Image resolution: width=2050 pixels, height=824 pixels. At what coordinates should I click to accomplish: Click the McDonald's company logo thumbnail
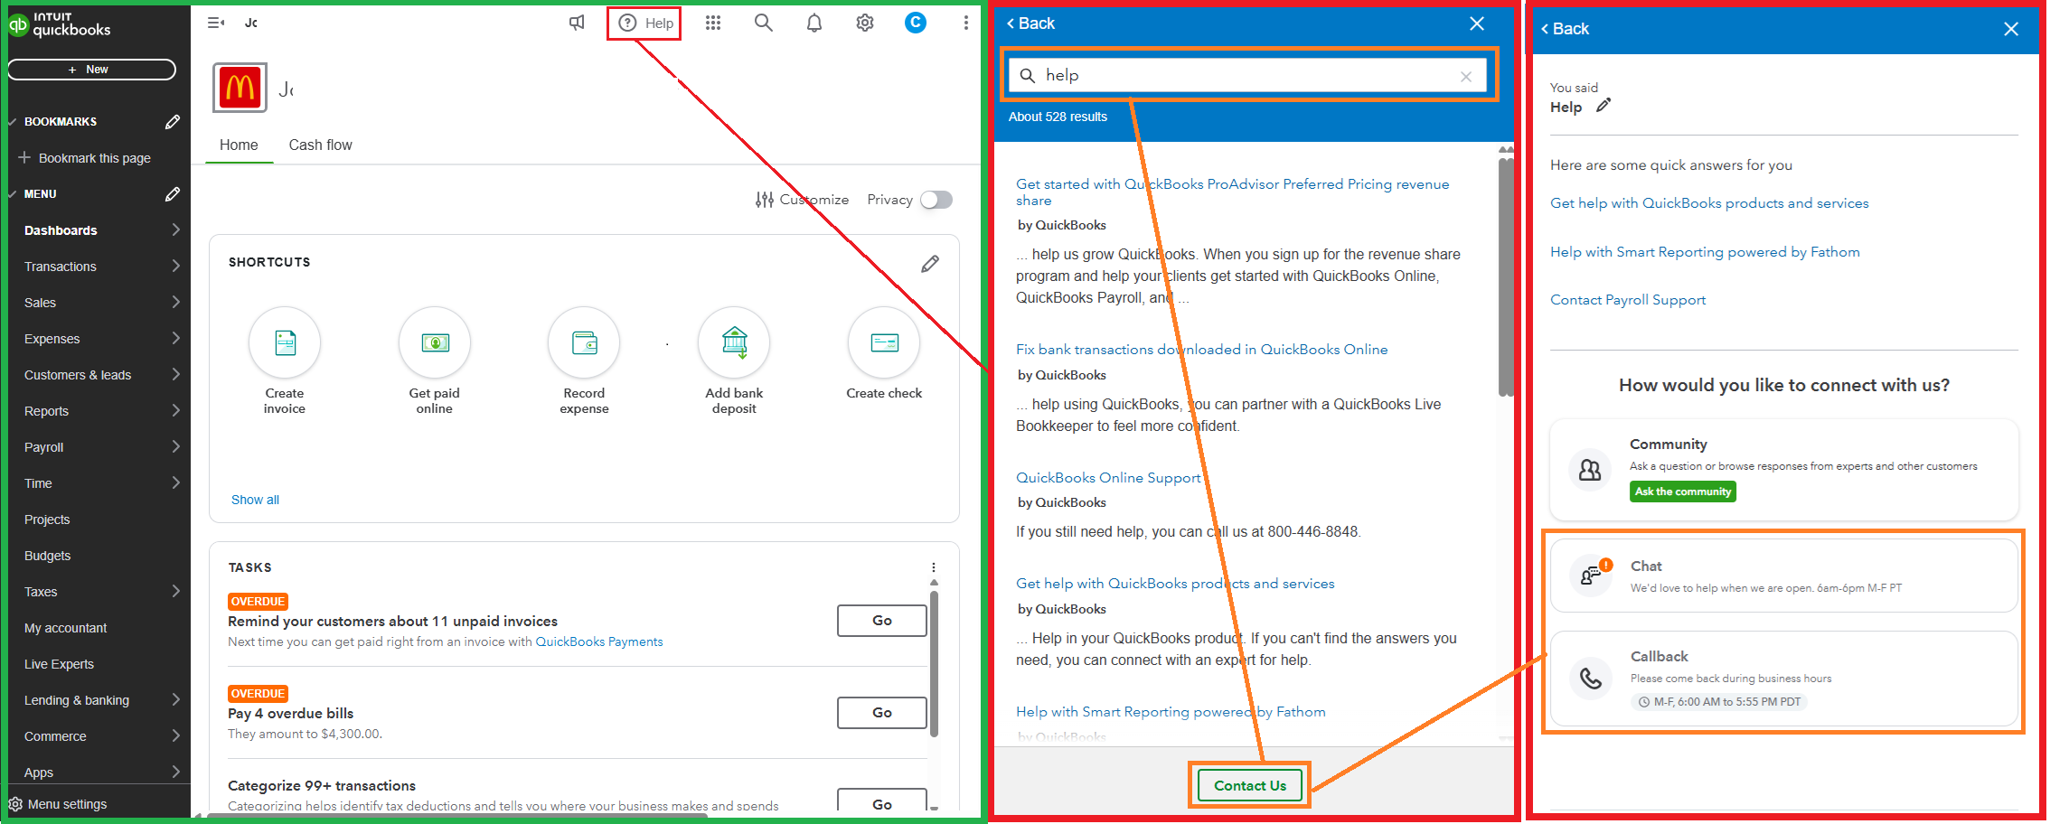pyautogui.click(x=240, y=88)
